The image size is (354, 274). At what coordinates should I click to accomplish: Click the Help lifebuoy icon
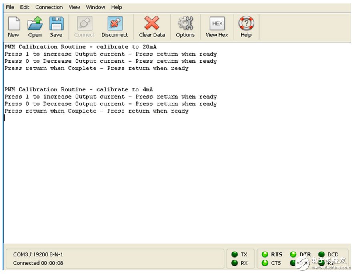pos(246,24)
